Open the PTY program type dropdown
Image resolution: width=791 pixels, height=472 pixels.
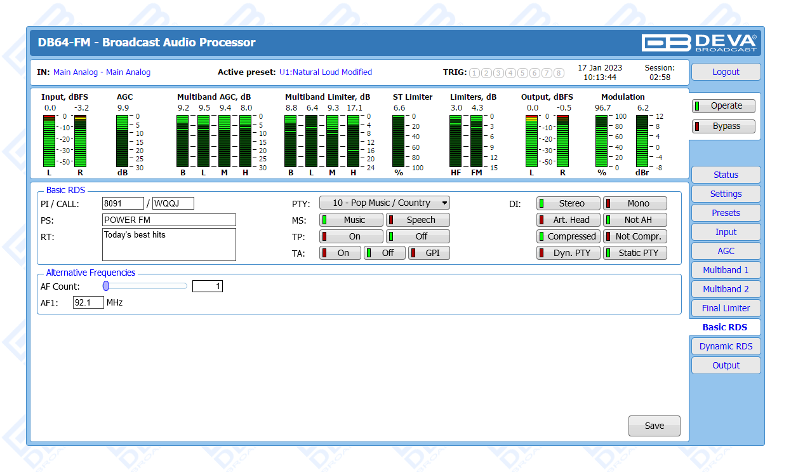pyautogui.click(x=384, y=203)
